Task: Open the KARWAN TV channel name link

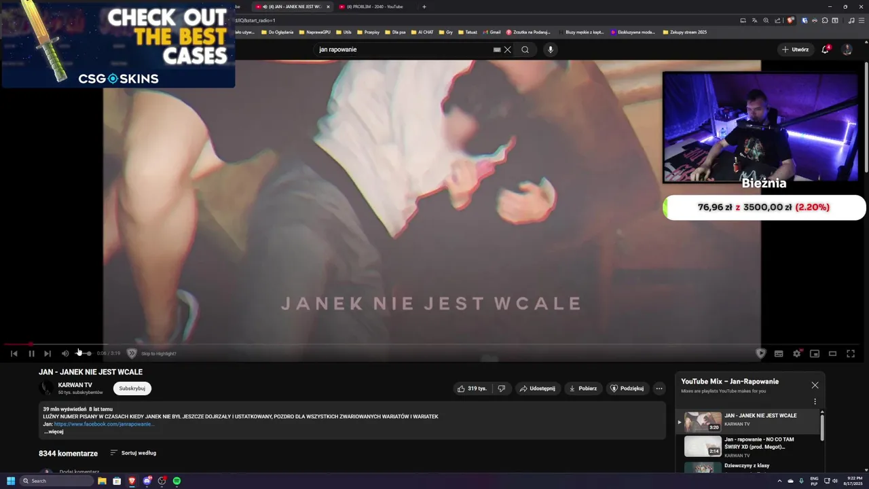Action: pos(75,385)
